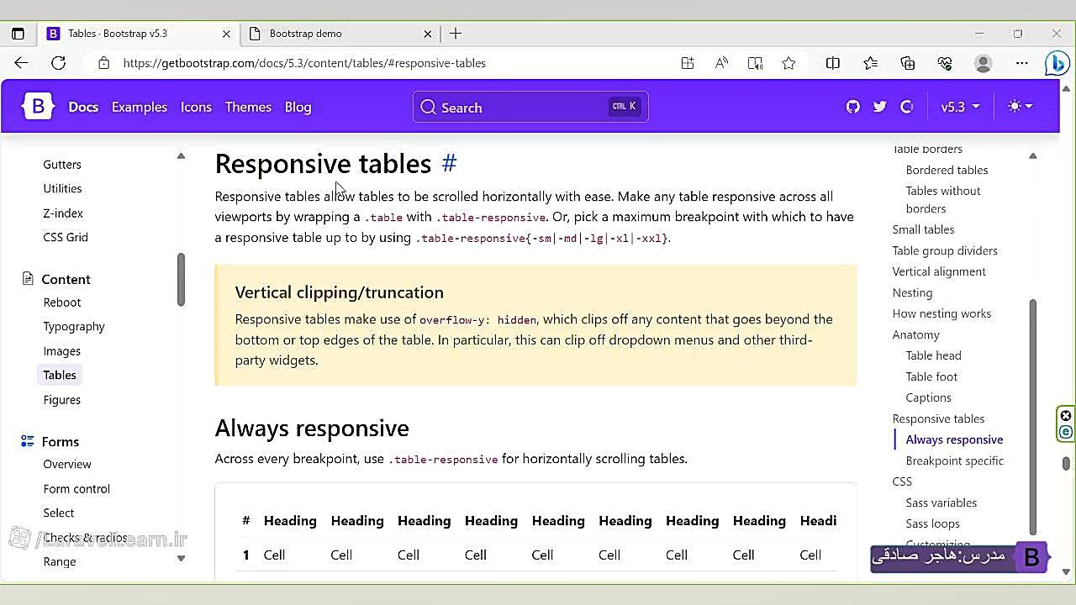The width and height of the screenshot is (1076, 605).
Task: Click the Open Collective icon
Action: [907, 107]
